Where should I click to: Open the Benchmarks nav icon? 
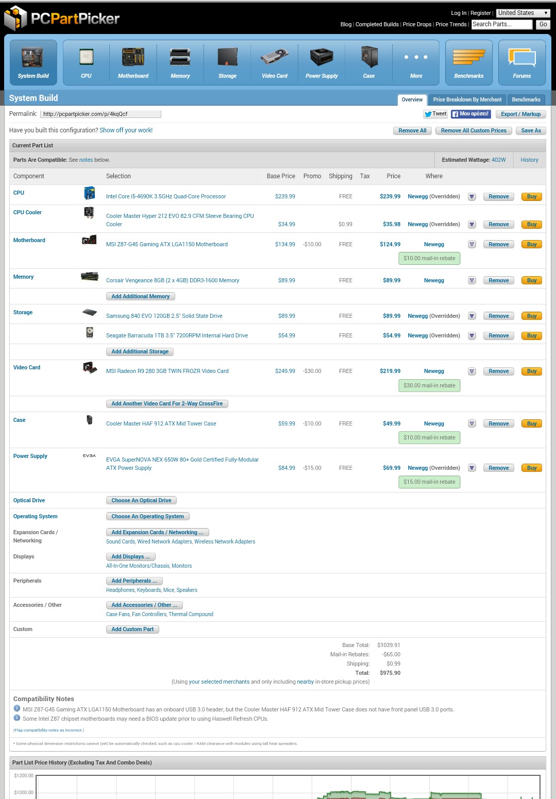pyautogui.click(x=469, y=62)
